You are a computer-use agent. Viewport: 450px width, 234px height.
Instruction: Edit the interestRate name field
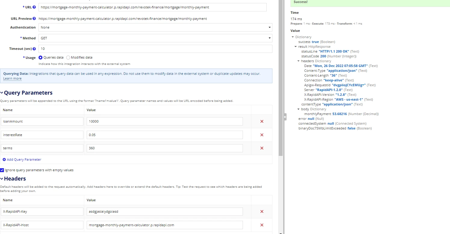click(42, 135)
